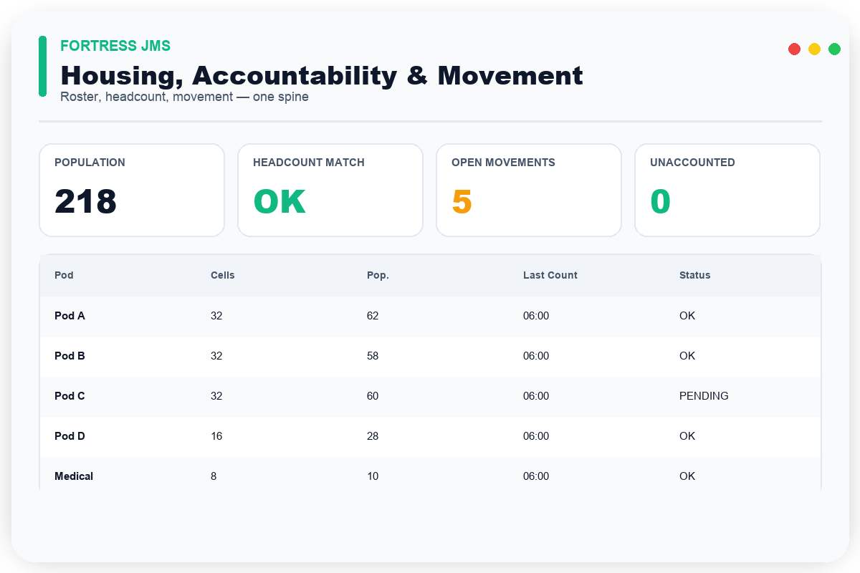This screenshot has height=573, width=860.
Task: Click the Housing, Accountability & Movement title
Action: pyautogui.click(x=322, y=75)
